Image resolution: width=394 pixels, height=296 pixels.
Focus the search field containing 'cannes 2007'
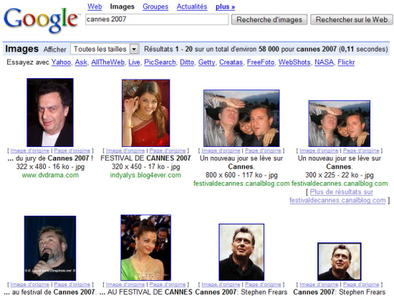157,19
